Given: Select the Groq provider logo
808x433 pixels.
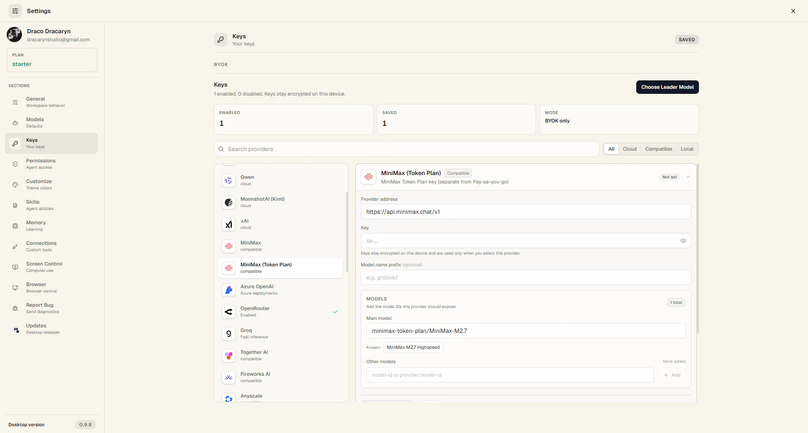Looking at the screenshot, I should (x=229, y=334).
